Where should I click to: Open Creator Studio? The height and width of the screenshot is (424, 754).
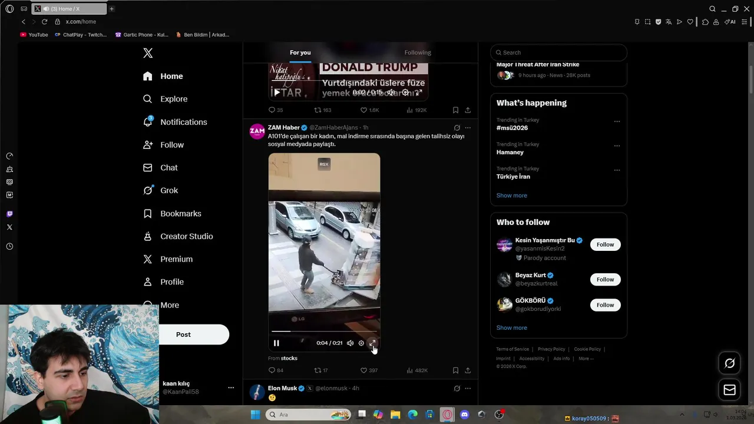(x=178, y=236)
